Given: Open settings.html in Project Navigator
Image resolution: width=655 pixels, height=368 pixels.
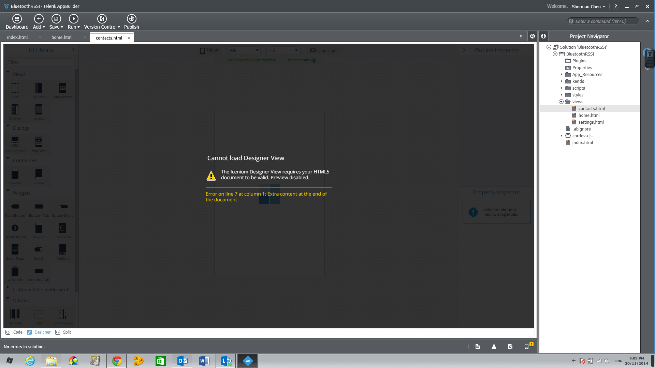Looking at the screenshot, I should [591, 122].
